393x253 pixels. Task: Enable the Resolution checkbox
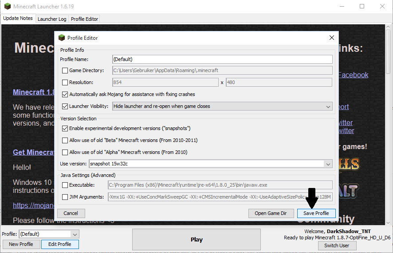[x=65, y=82]
